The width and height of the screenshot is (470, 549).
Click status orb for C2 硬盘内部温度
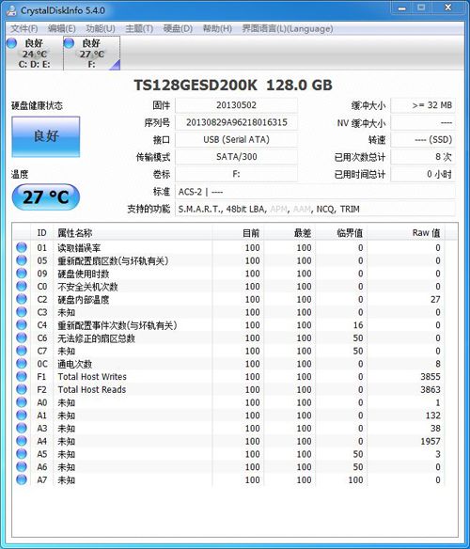22,299
